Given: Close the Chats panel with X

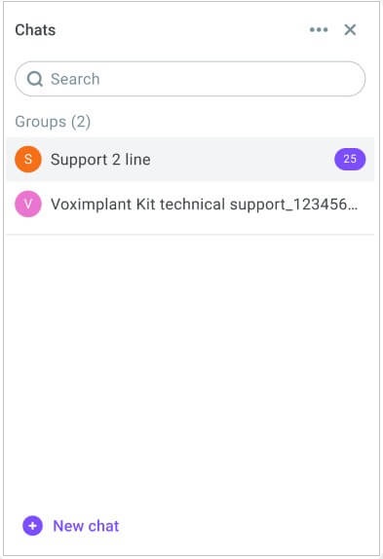Looking at the screenshot, I should (x=350, y=29).
